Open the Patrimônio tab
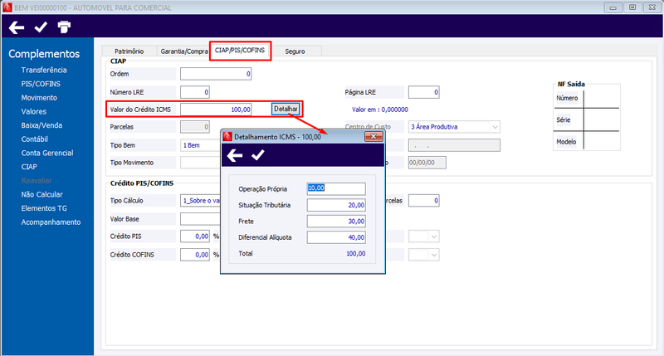The image size is (664, 356). tap(129, 51)
